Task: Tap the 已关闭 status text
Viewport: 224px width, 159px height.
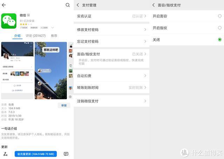Action: (138, 54)
